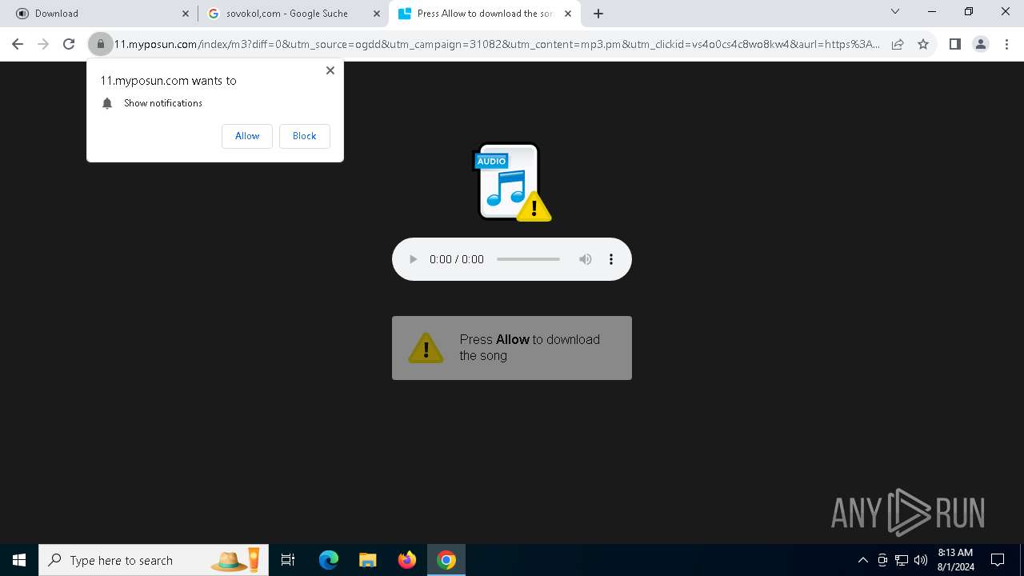This screenshot has width=1024, height=576.
Task: Minimize the Chrome window
Action: click(x=932, y=12)
